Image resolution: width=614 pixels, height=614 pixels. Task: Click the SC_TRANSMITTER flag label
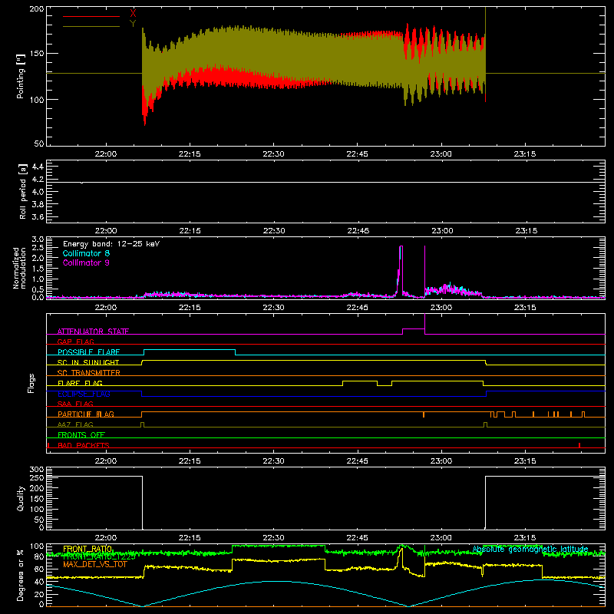pyautogui.click(x=89, y=373)
